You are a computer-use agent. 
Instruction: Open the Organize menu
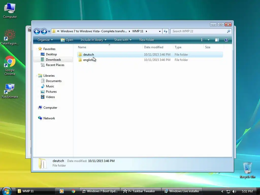point(45,40)
